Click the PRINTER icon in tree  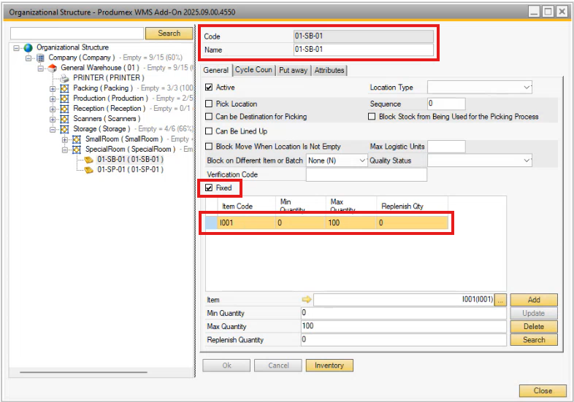click(64, 78)
